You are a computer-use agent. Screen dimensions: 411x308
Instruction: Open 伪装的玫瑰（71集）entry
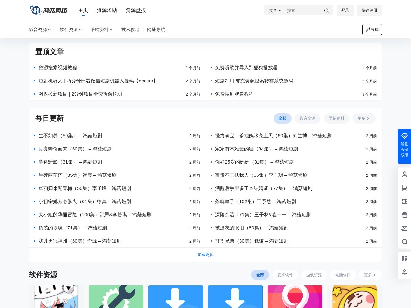[73, 228]
